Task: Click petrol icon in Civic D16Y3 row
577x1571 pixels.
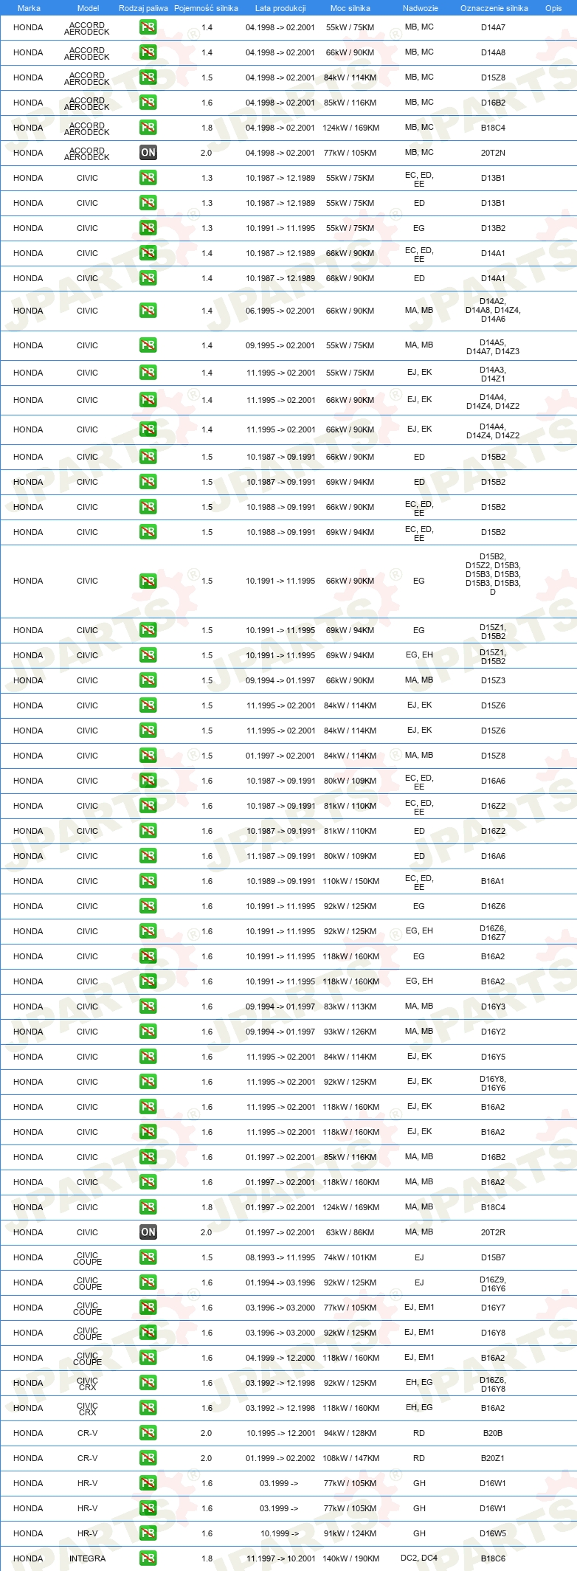Action: click(148, 1007)
